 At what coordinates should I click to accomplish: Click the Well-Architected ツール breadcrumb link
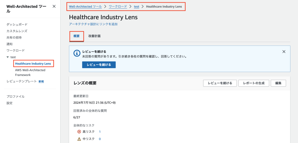[85, 6]
